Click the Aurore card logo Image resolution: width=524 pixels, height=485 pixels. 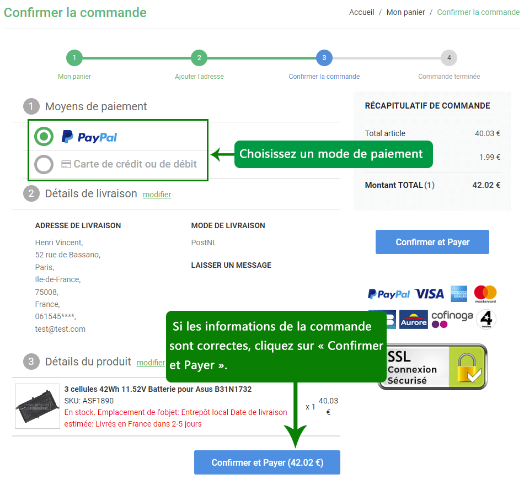coord(414,319)
